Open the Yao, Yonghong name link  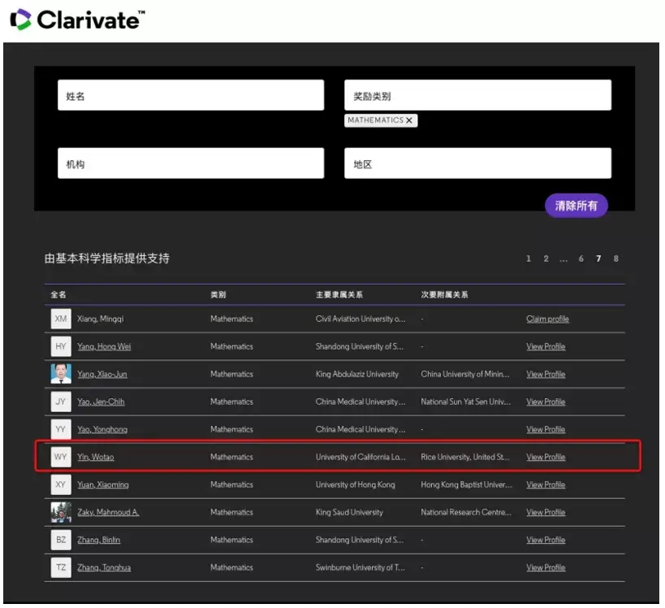[102, 430]
